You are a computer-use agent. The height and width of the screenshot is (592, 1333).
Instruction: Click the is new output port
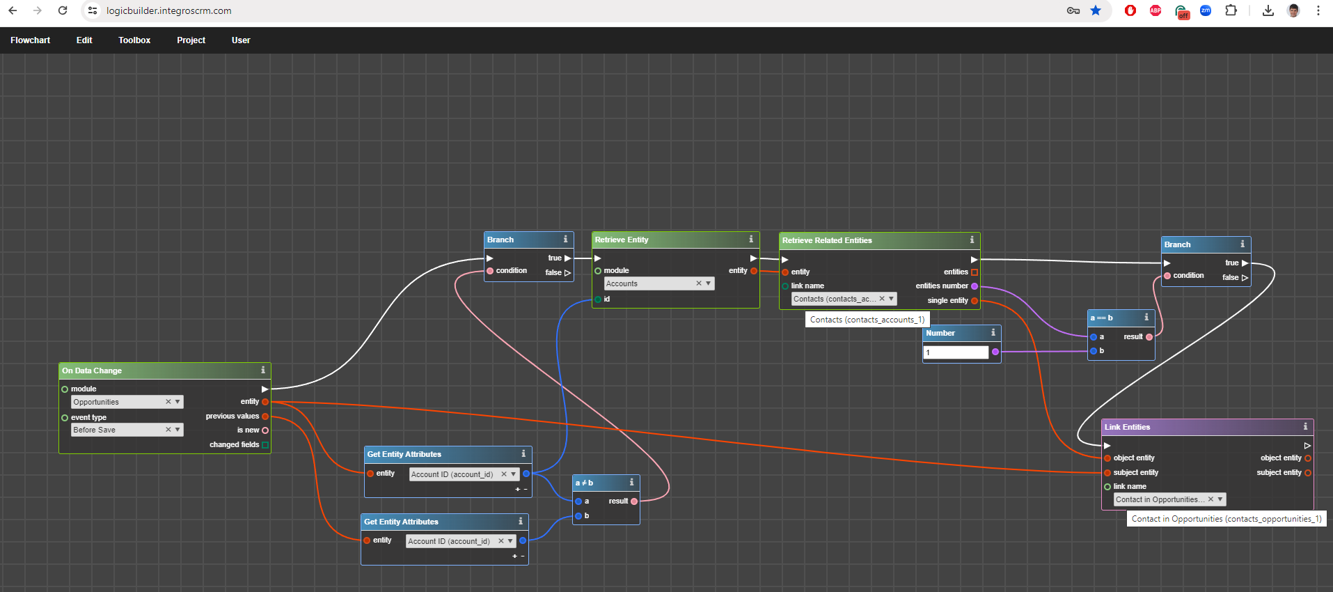[265, 430]
